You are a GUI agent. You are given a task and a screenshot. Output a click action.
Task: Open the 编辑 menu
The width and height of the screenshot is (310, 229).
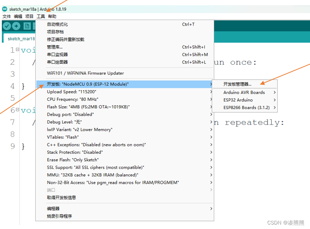click(18, 16)
